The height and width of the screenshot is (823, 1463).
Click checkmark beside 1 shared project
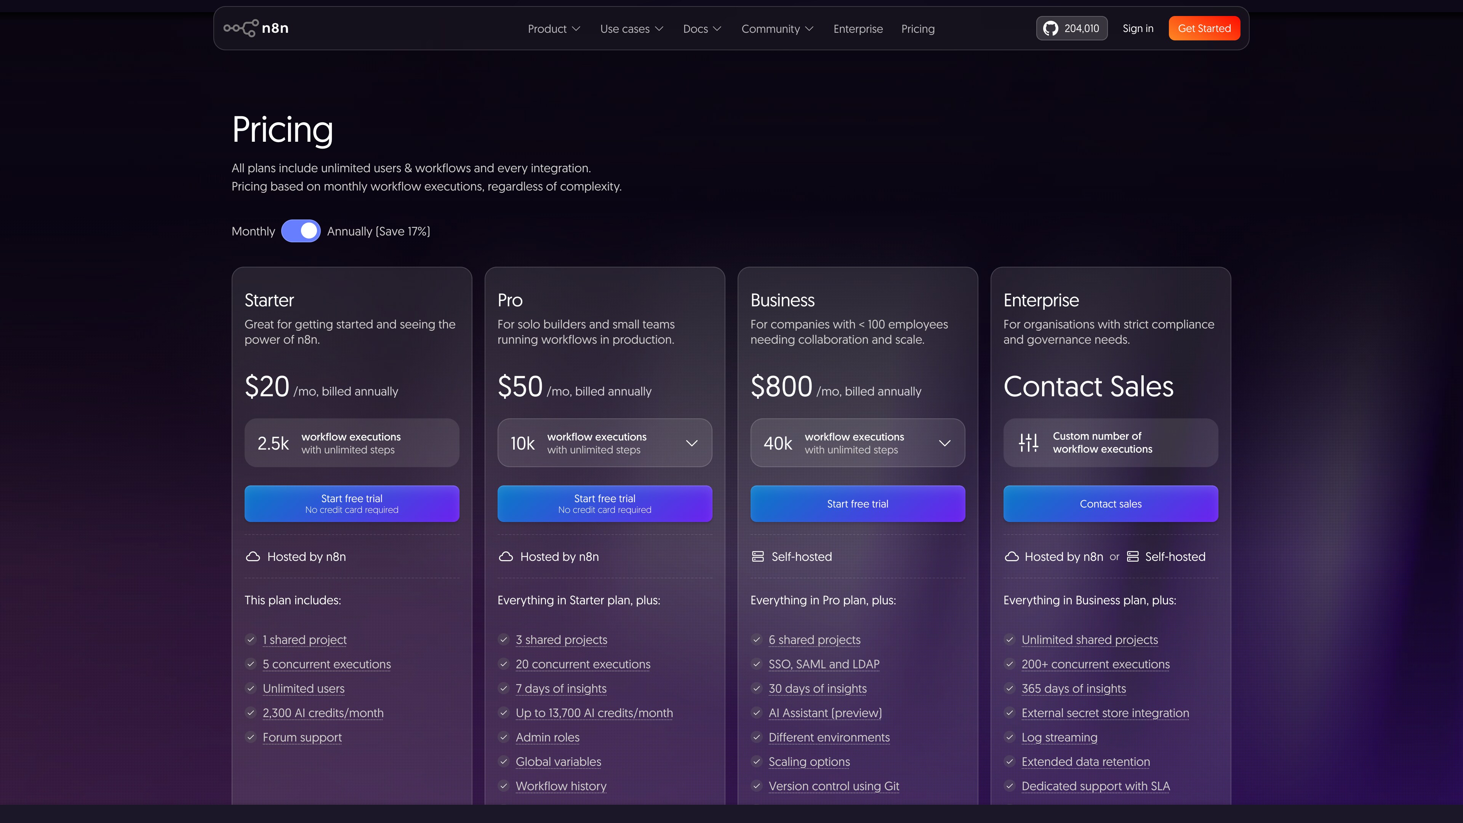pyautogui.click(x=250, y=640)
